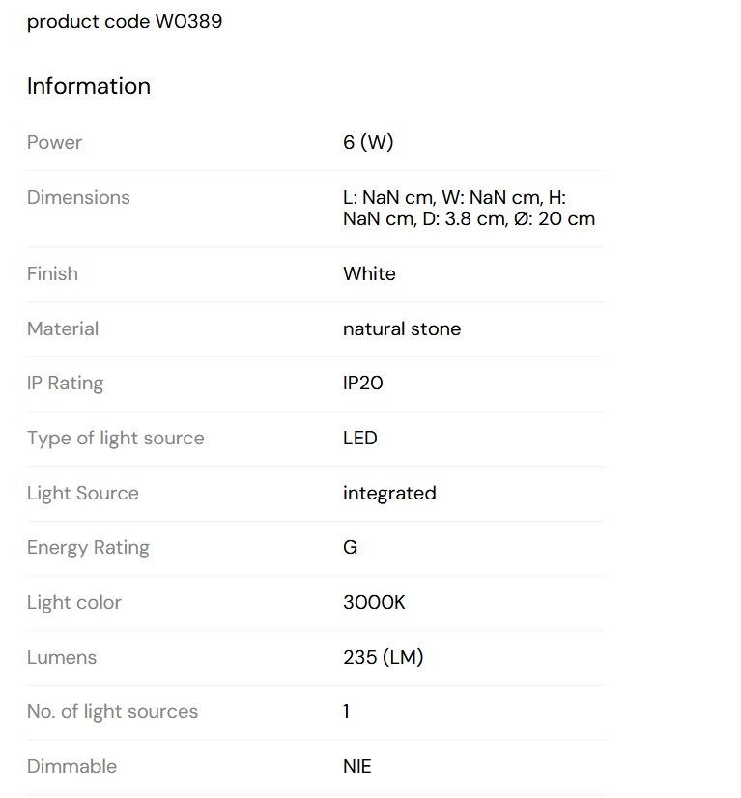Select the NIE dimmable value
The width and height of the screenshot is (741, 798).
pos(357,766)
